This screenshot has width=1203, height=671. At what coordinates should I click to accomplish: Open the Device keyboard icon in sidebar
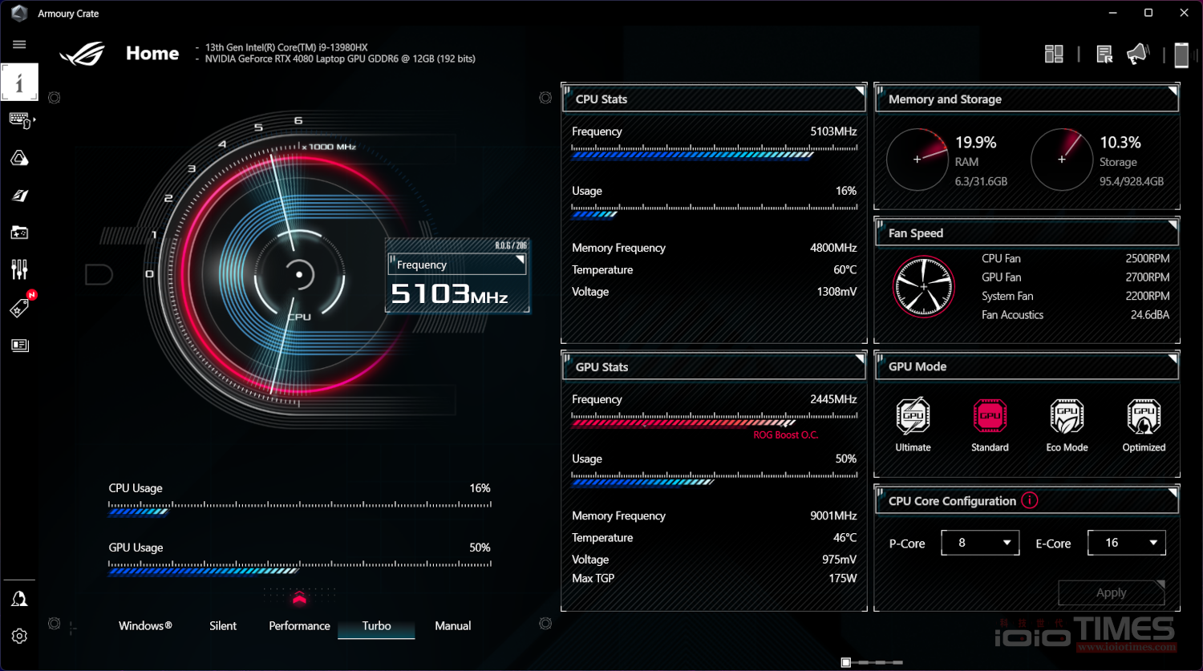[x=20, y=120]
